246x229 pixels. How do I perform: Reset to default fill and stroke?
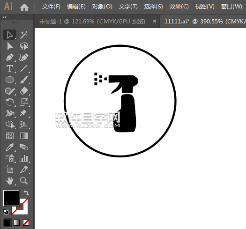6,212
